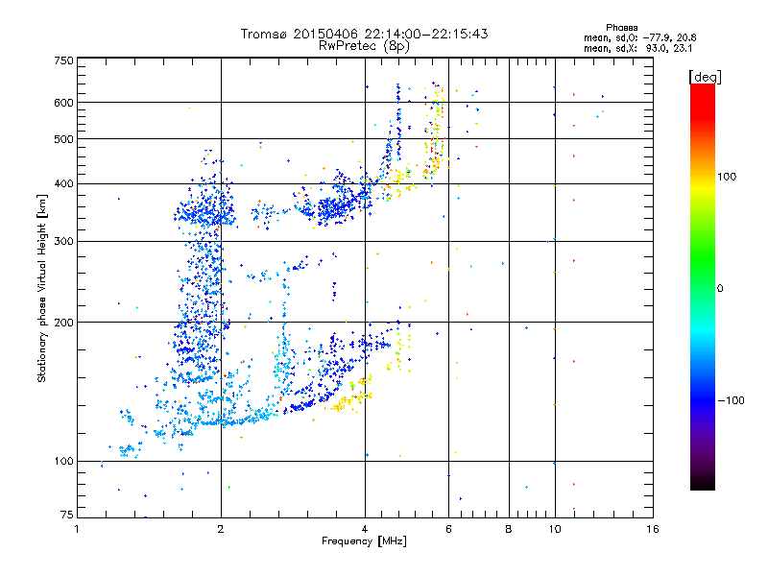This screenshot has width=768, height=576.
Task: Click the 'RwPretec (8p)' subtitle
Action: tap(364, 46)
